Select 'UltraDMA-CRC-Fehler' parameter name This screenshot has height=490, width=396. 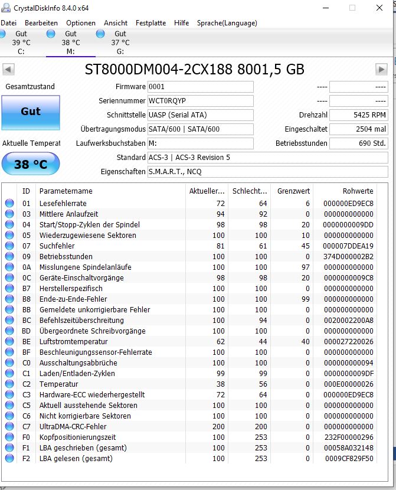click(73, 427)
